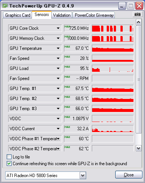The width and height of the screenshot is (145, 183).
Task: Open the GPU Core Clock dropdown
Action: point(35,28)
